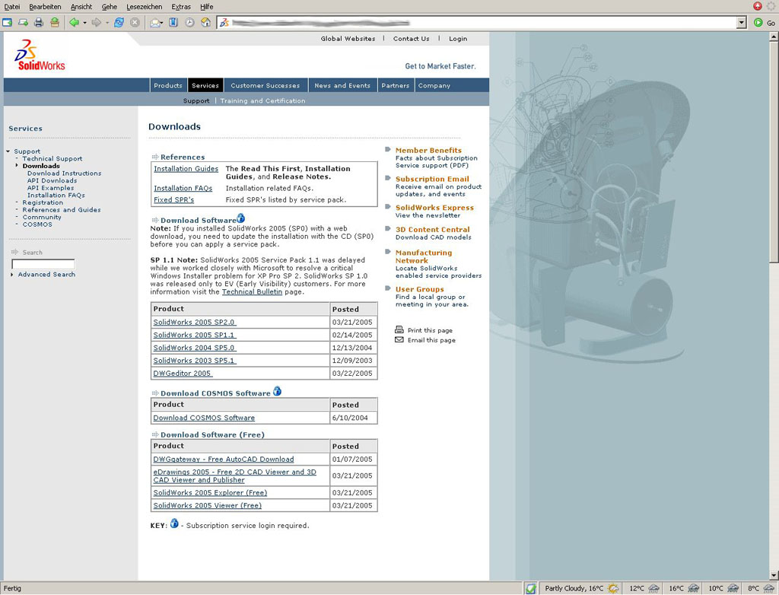779x595 pixels.
Task: Click the red update notification icon
Action: click(758, 6)
